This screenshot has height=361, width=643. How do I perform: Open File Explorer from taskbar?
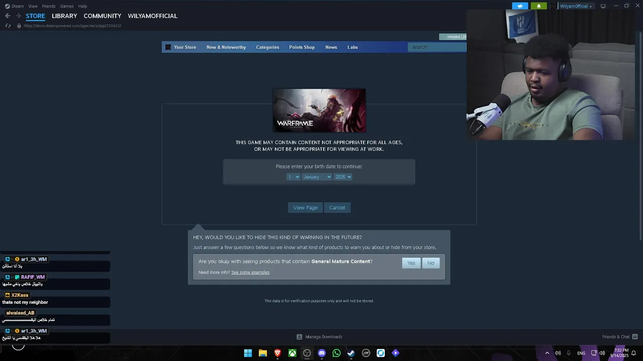263,353
